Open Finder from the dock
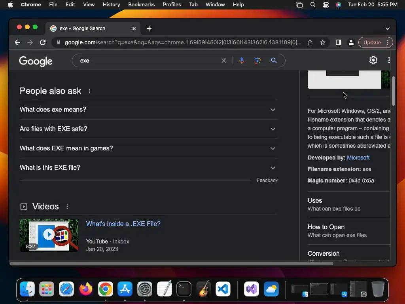 (x=27, y=289)
